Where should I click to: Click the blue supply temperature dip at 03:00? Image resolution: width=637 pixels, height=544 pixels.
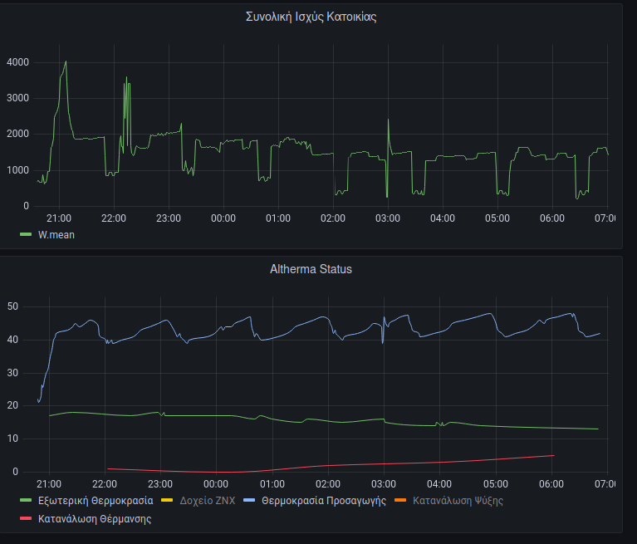pos(383,342)
